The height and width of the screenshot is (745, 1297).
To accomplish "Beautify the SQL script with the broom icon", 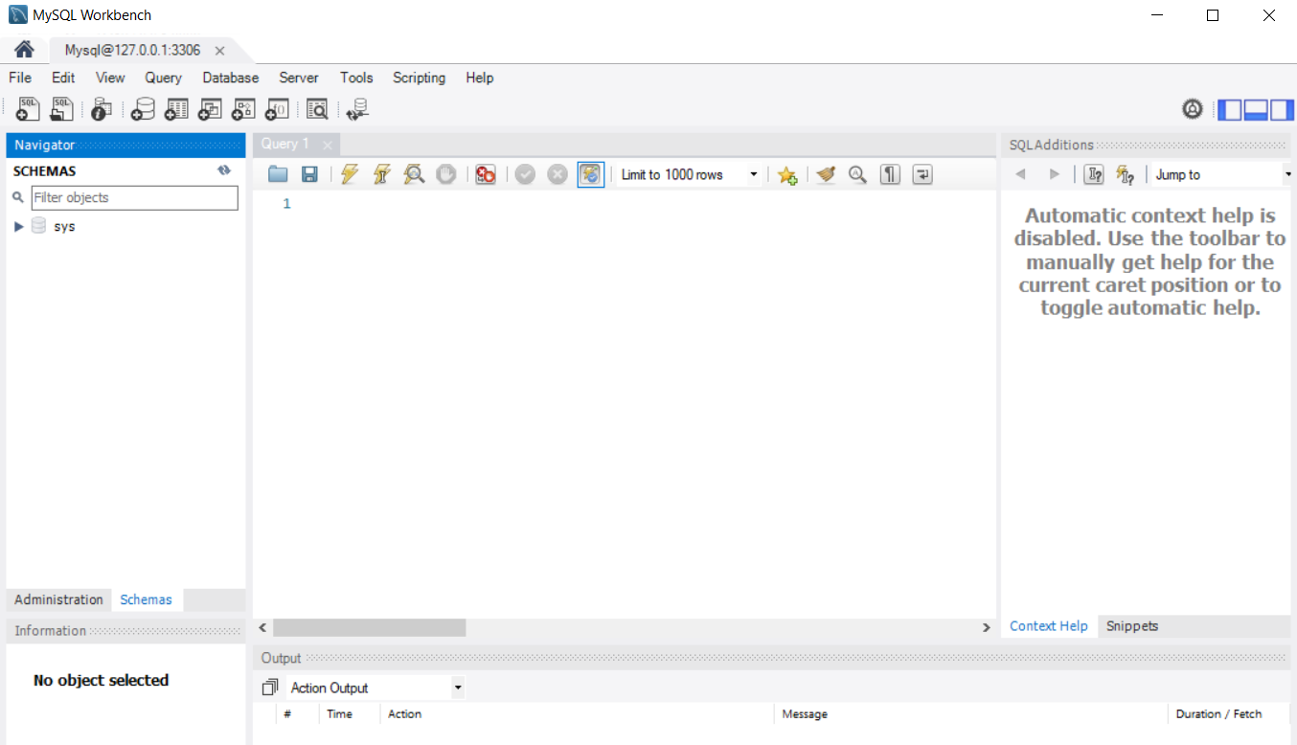I will pyautogui.click(x=826, y=174).
